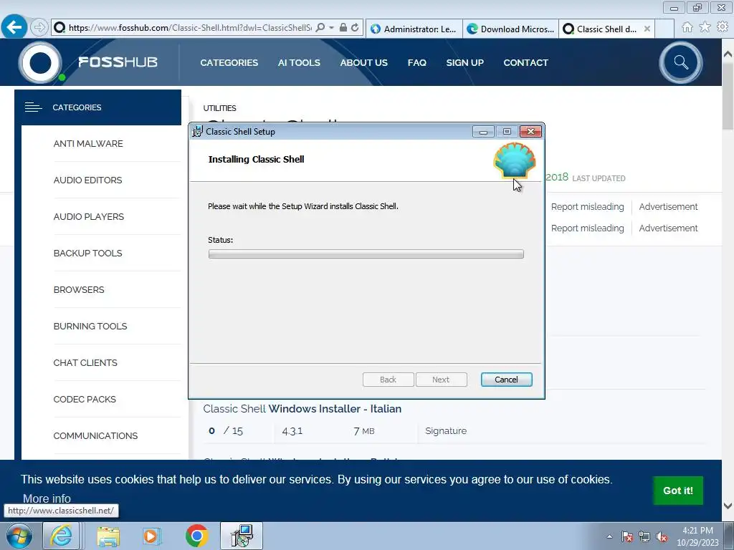Open More info about cookies
734x550 pixels.
click(x=47, y=498)
